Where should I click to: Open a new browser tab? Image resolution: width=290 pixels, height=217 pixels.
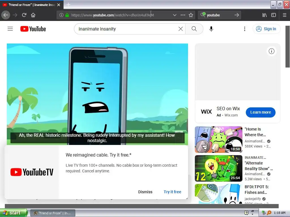tap(68, 5)
